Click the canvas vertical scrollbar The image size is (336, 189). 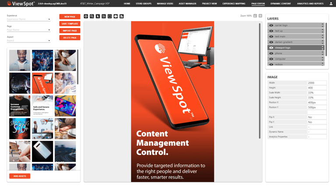[260, 81]
